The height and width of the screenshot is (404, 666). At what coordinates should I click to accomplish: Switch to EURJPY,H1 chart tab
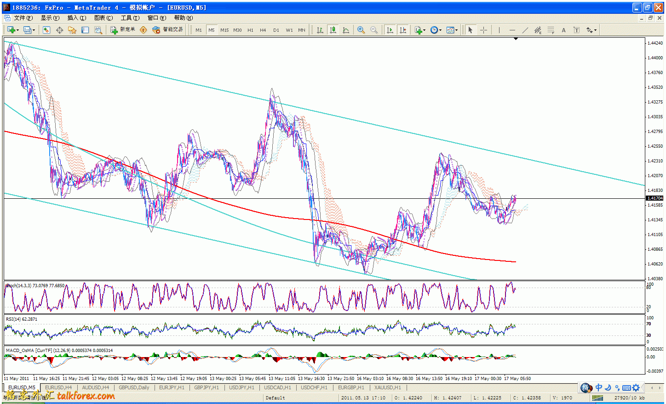172,387
